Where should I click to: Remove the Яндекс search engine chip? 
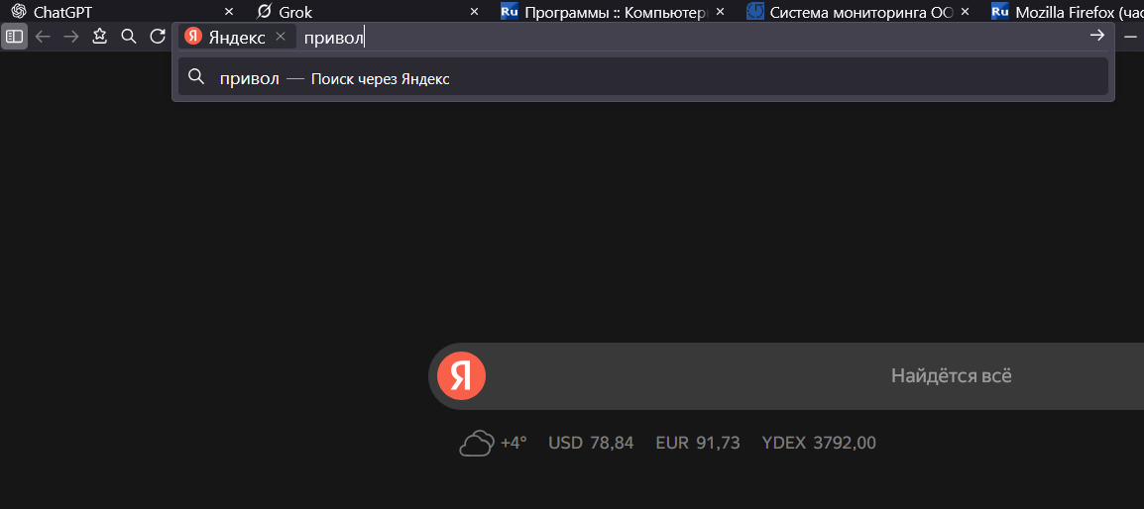pyautogui.click(x=281, y=37)
